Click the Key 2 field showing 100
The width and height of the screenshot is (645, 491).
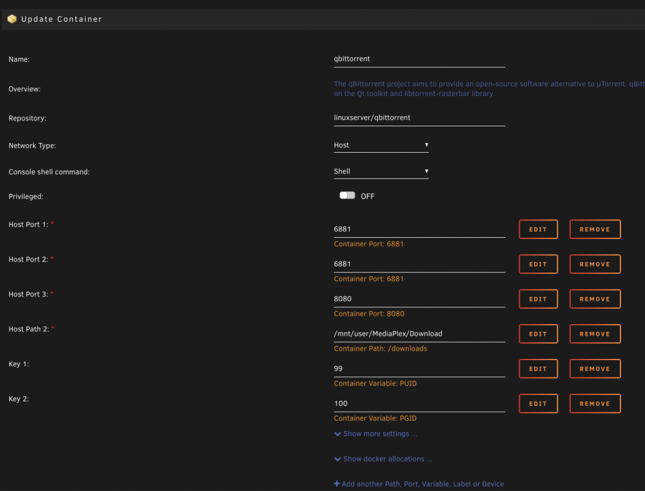[419, 404]
